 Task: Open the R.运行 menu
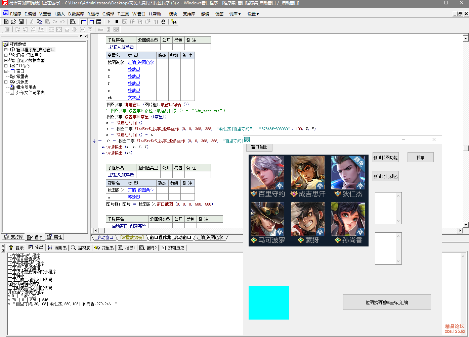(93, 14)
